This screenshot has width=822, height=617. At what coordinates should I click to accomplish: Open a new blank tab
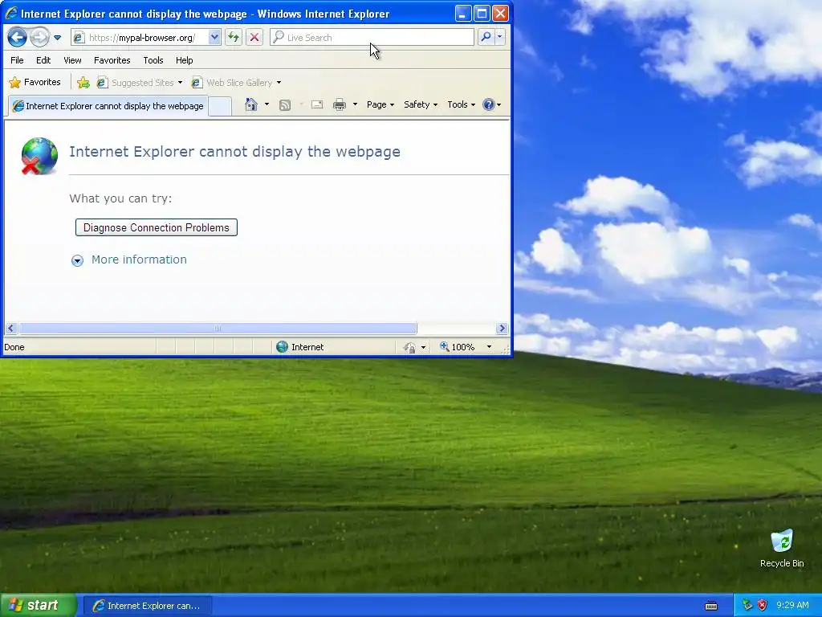tap(220, 107)
